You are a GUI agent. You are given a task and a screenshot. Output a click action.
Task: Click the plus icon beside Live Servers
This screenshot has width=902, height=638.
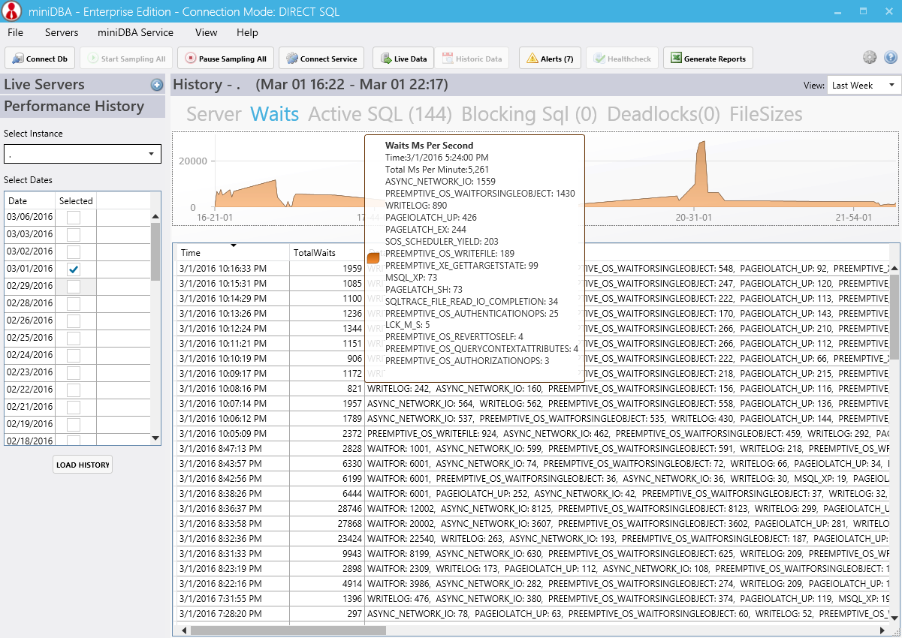pos(156,85)
